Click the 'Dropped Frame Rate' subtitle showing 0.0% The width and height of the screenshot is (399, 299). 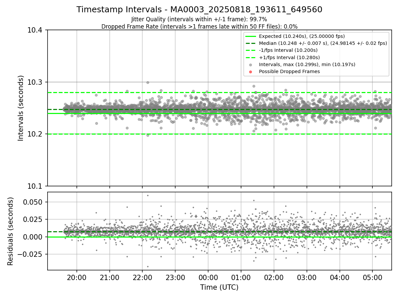199,26
